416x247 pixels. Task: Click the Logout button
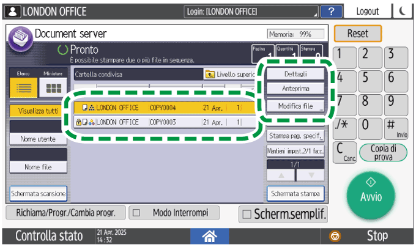(x=368, y=12)
